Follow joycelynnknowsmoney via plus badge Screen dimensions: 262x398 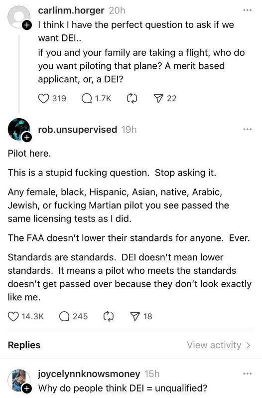point(26,389)
